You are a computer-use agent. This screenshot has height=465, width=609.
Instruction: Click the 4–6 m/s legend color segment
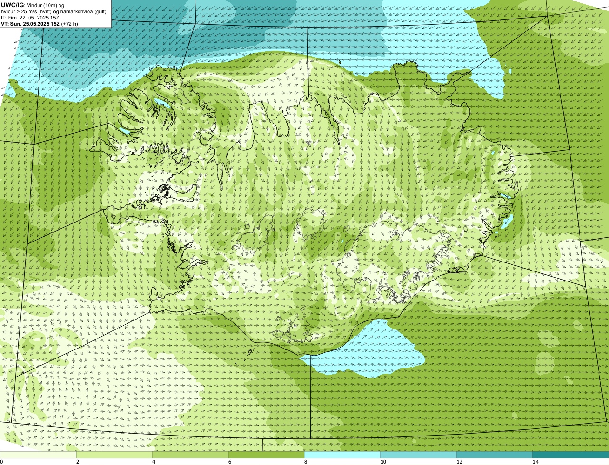[x=190, y=455]
